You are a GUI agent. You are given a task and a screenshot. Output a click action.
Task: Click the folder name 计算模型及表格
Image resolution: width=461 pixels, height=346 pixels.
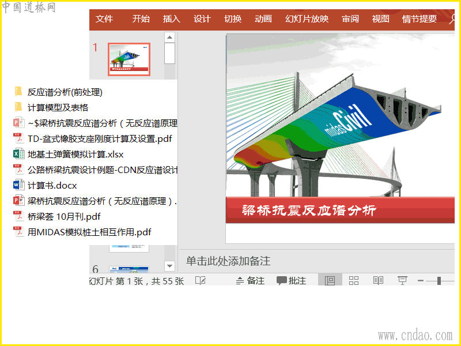point(58,107)
